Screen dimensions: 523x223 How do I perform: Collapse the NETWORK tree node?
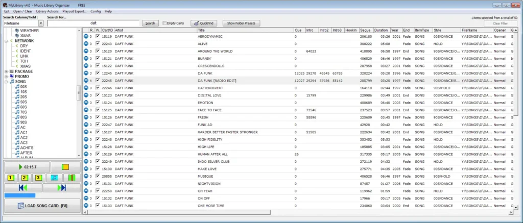[6, 41]
